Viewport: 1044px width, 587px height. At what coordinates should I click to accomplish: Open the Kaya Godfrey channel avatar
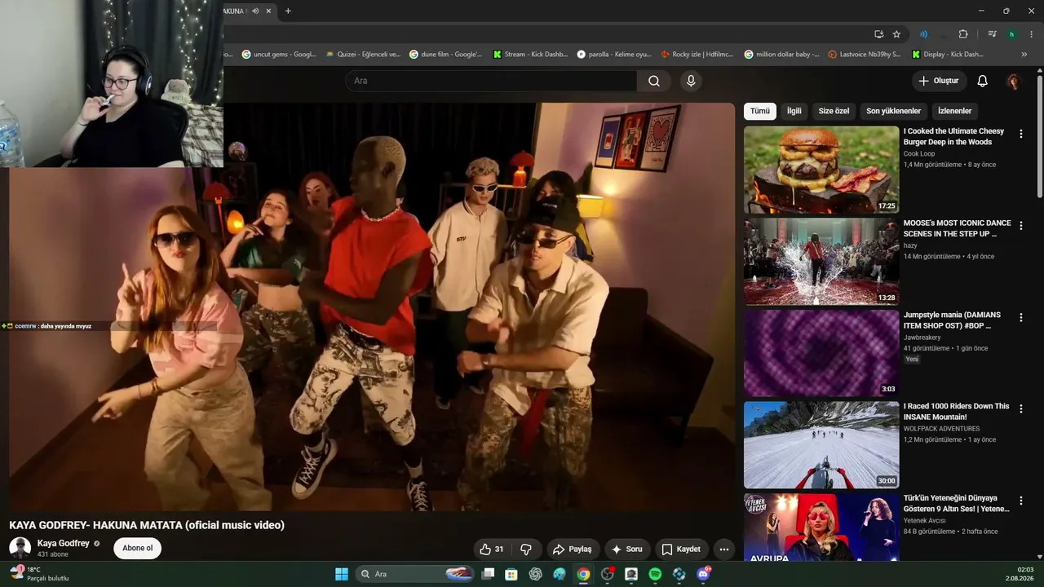pos(20,548)
